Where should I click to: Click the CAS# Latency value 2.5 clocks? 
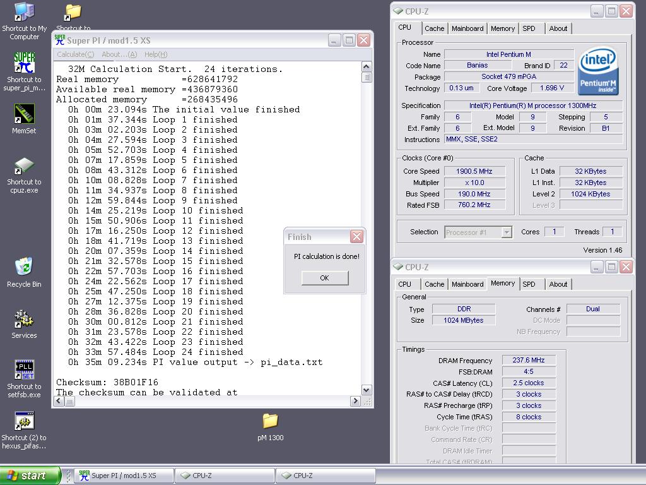(x=529, y=383)
